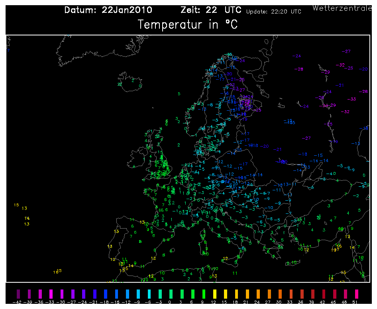Image resolution: width=377 pixels, height=309 pixels.
Task: Click the Zeit: 22 UTC text
Action: [x=211, y=10]
